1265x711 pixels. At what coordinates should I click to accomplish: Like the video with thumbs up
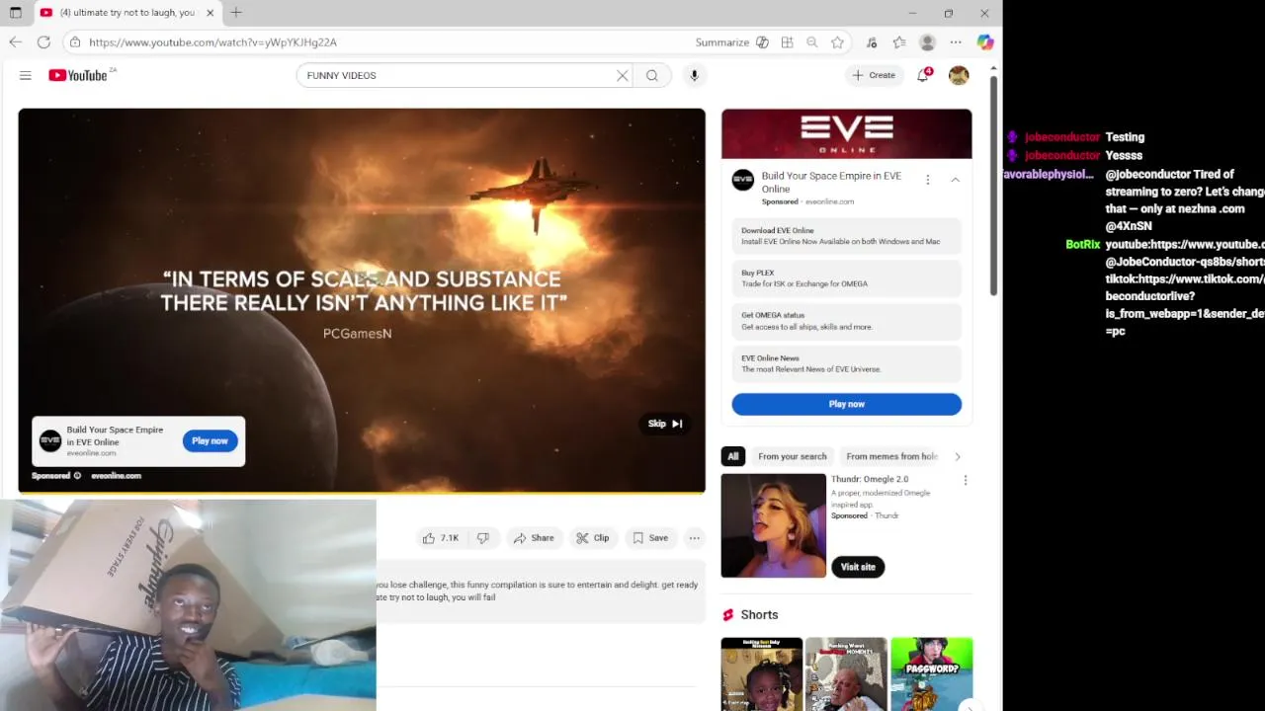click(441, 538)
